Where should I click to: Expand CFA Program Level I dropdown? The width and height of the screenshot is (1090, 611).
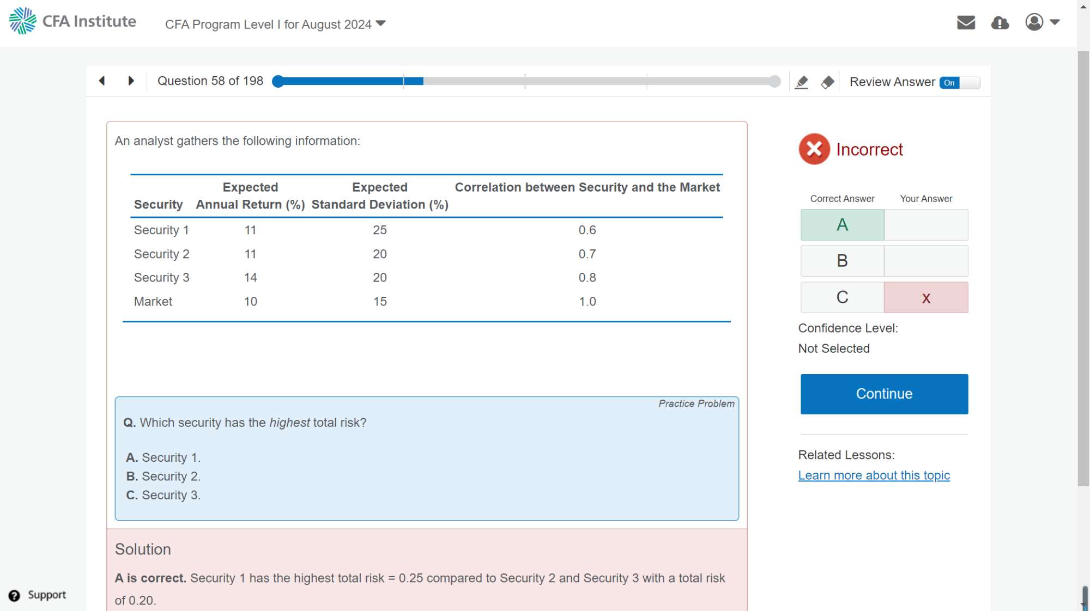(275, 25)
